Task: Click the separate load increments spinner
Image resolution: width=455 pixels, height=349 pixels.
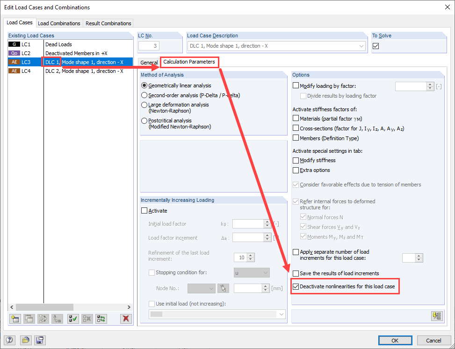Action: 419,258
